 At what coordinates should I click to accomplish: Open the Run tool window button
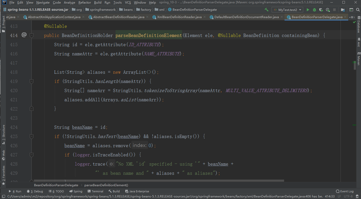(x=15, y=191)
